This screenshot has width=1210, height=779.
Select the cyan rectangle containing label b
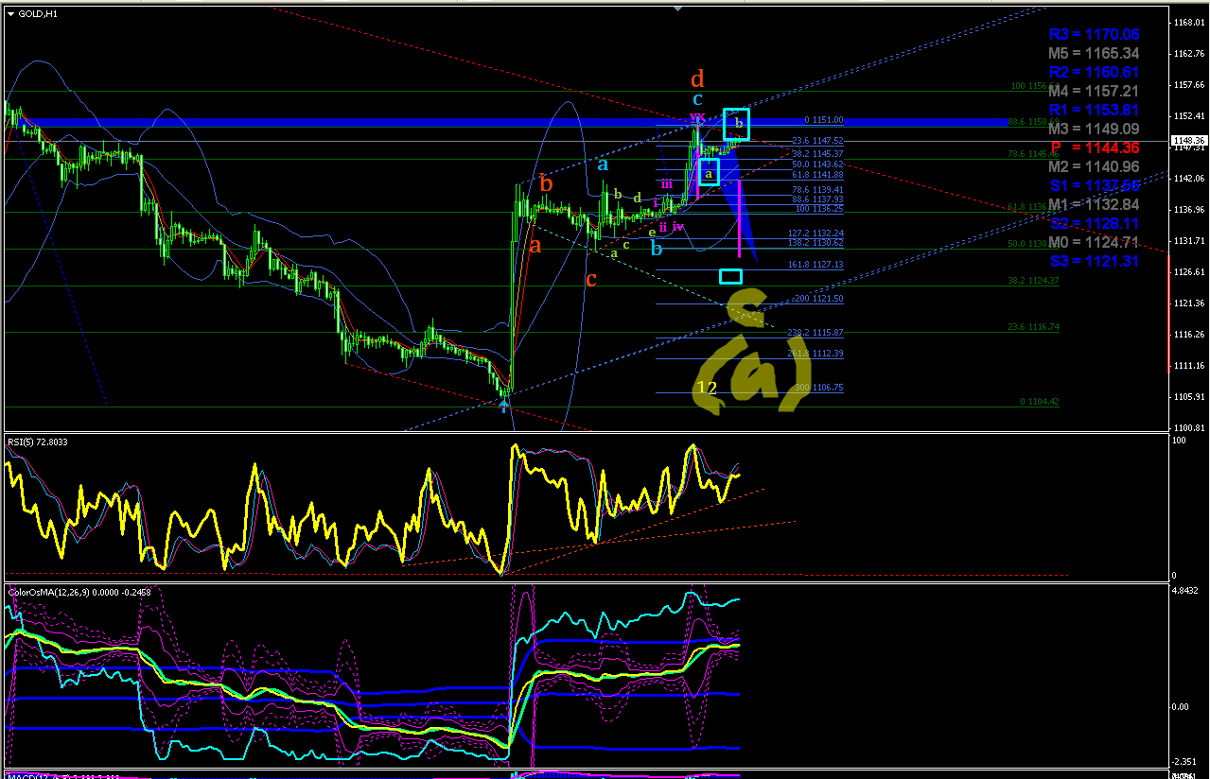click(x=736, y=124)
